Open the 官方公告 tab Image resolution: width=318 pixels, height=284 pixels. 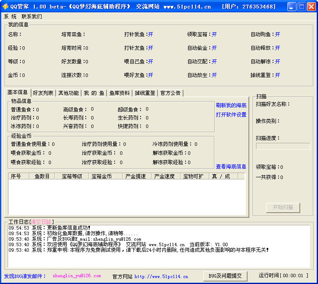click(x=170, y=93)
